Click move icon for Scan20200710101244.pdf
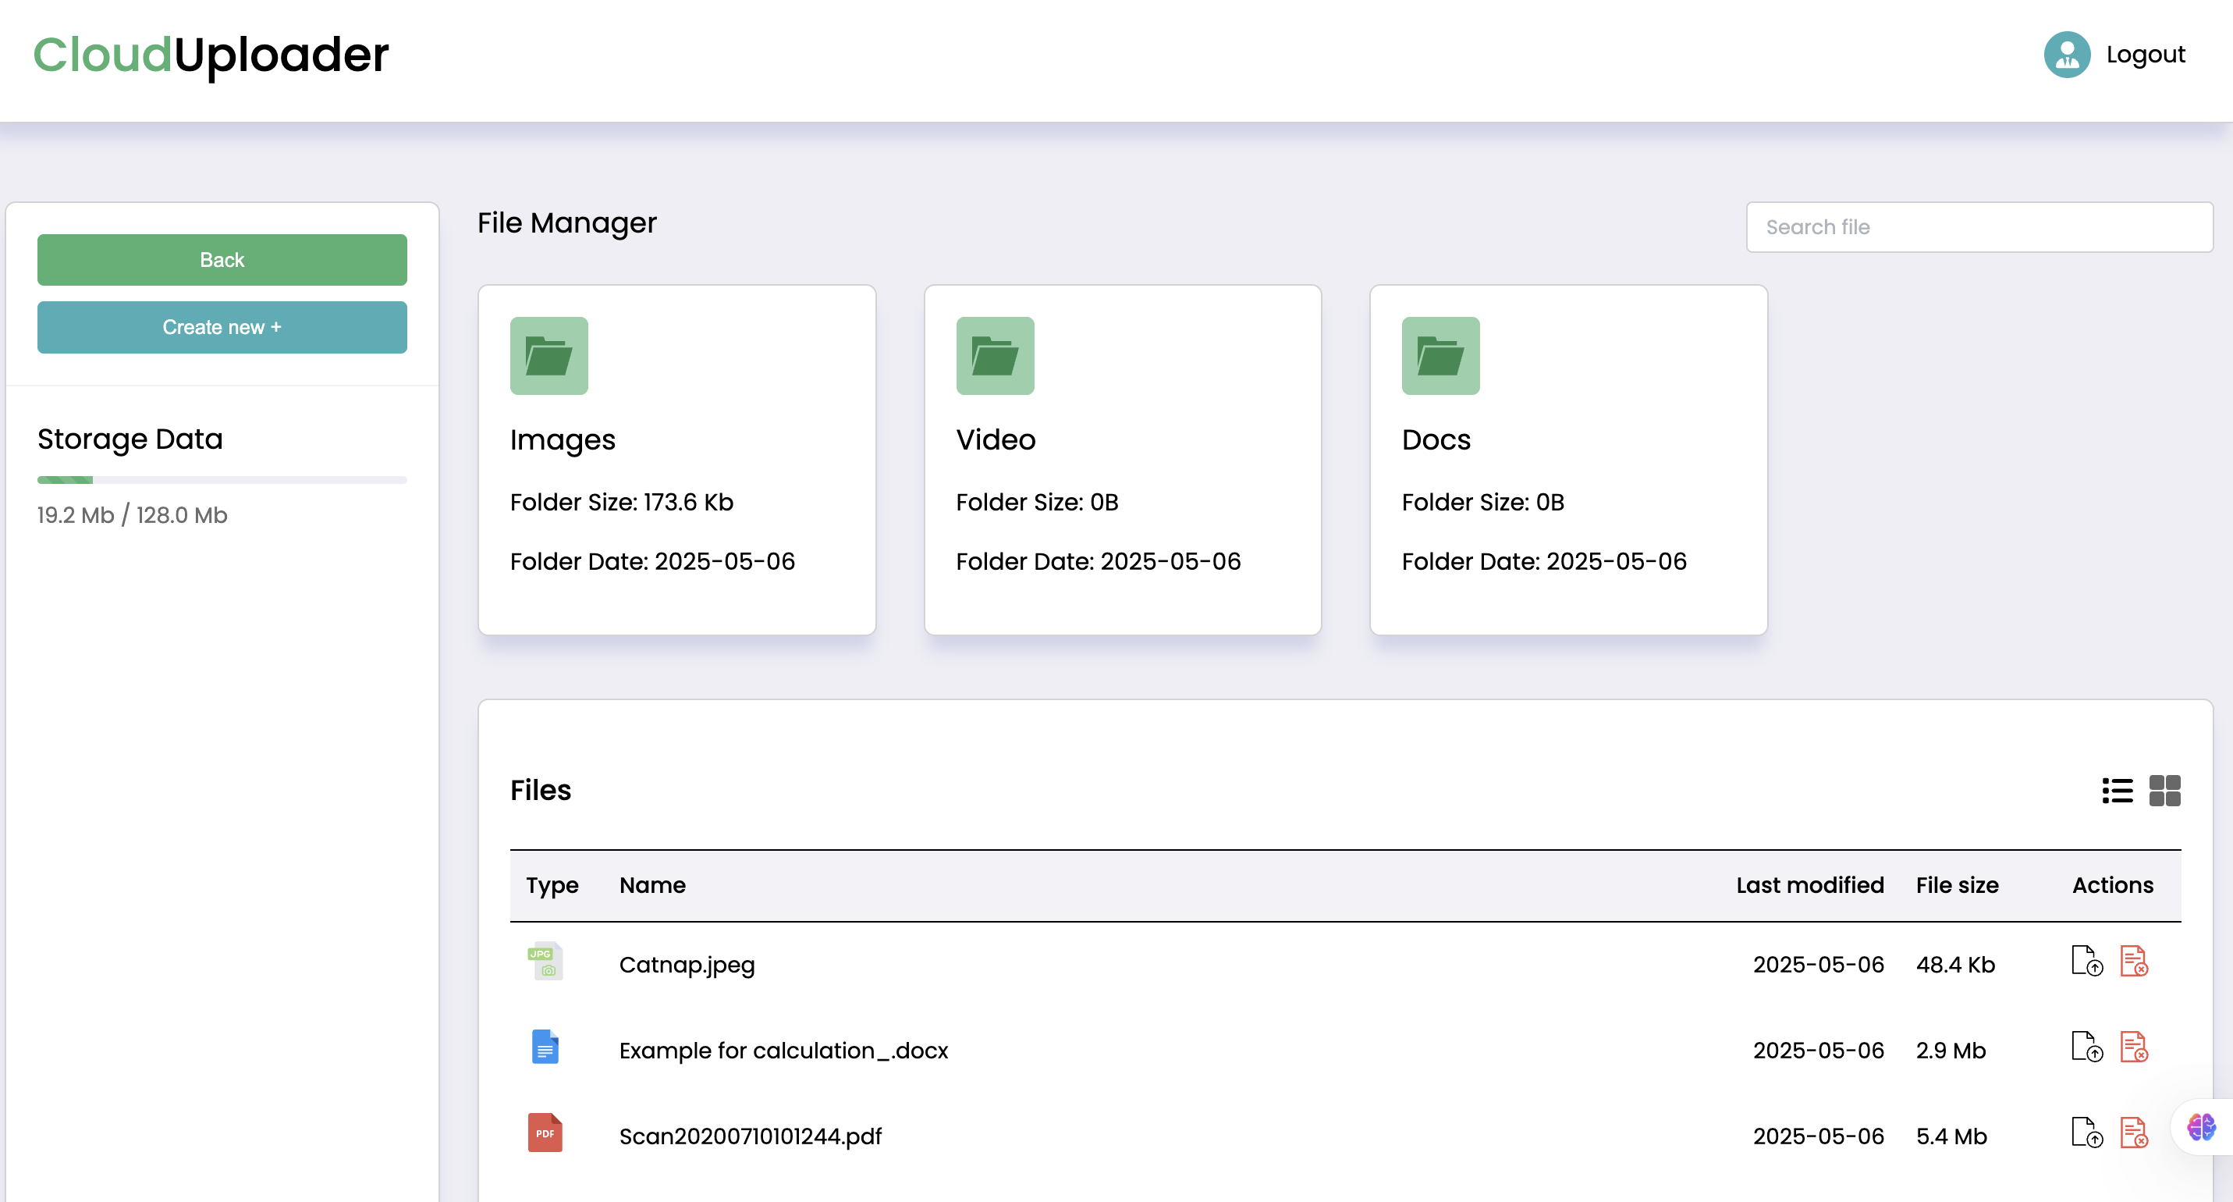 pyautogui.click(x=2086, y=1133)
